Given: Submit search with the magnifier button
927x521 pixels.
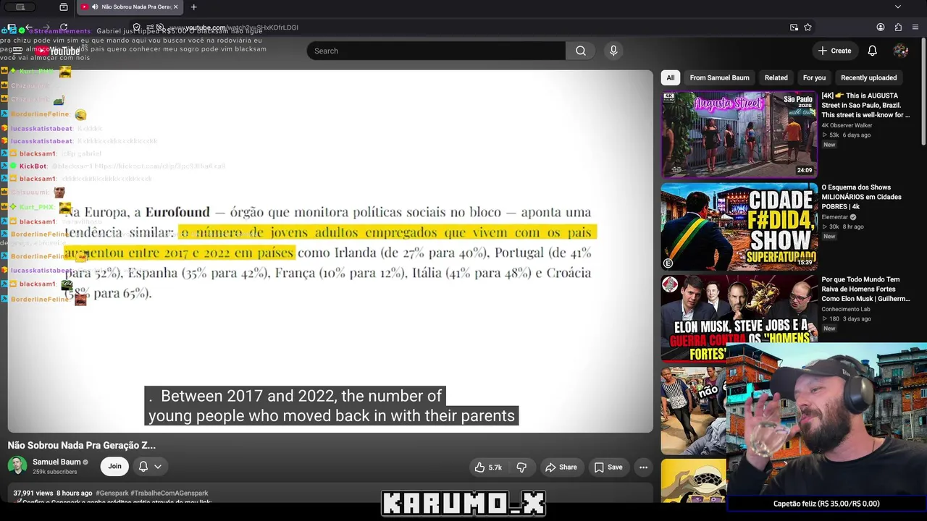Looking at the screenshot, I should [x=580, y=51].
